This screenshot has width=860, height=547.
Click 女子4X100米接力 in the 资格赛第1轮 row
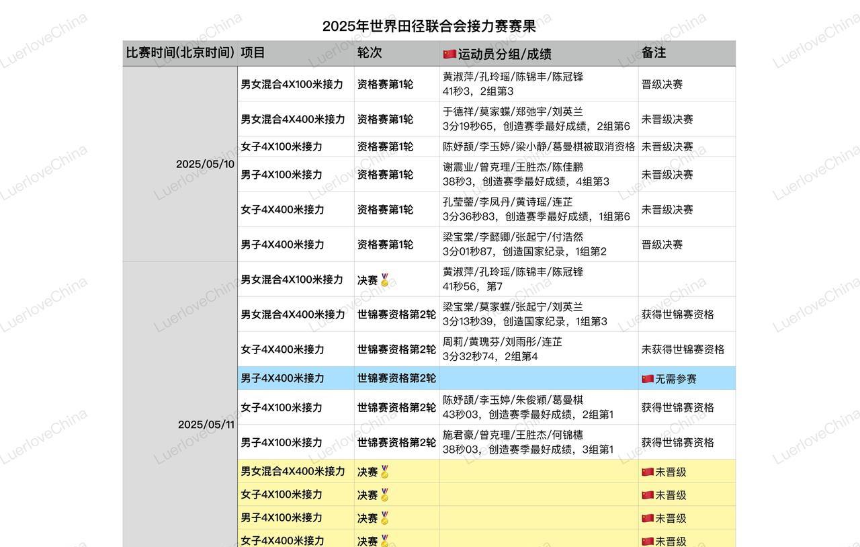coord(282,146)
